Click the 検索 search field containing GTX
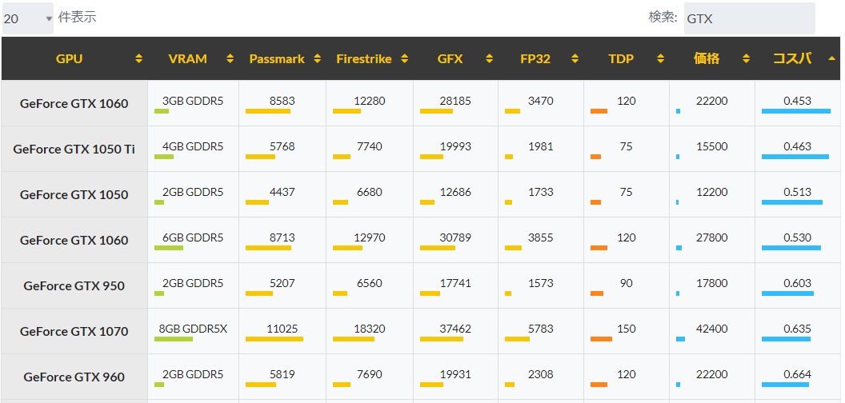The image size is (845, 403). click(x=750, y=18)
